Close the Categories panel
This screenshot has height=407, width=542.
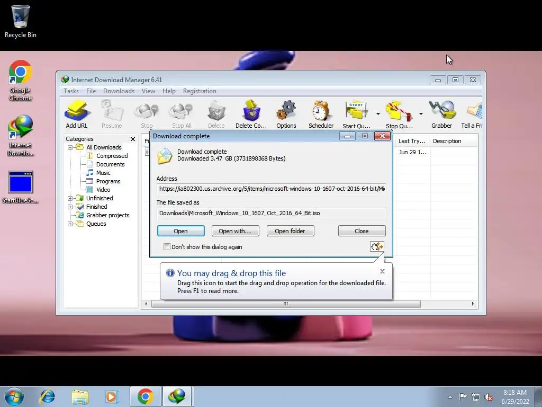click(x=133, y=139)
